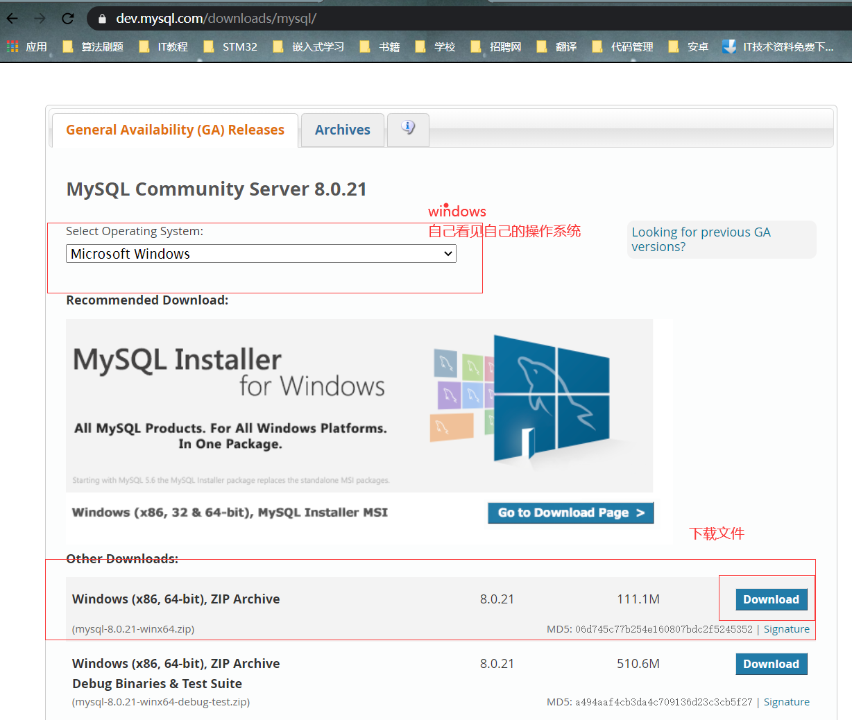
Task: Click the MD5 a494aaf4cb3da4c709136d23c3cb5f27 text
Action: tap(649, 702)
